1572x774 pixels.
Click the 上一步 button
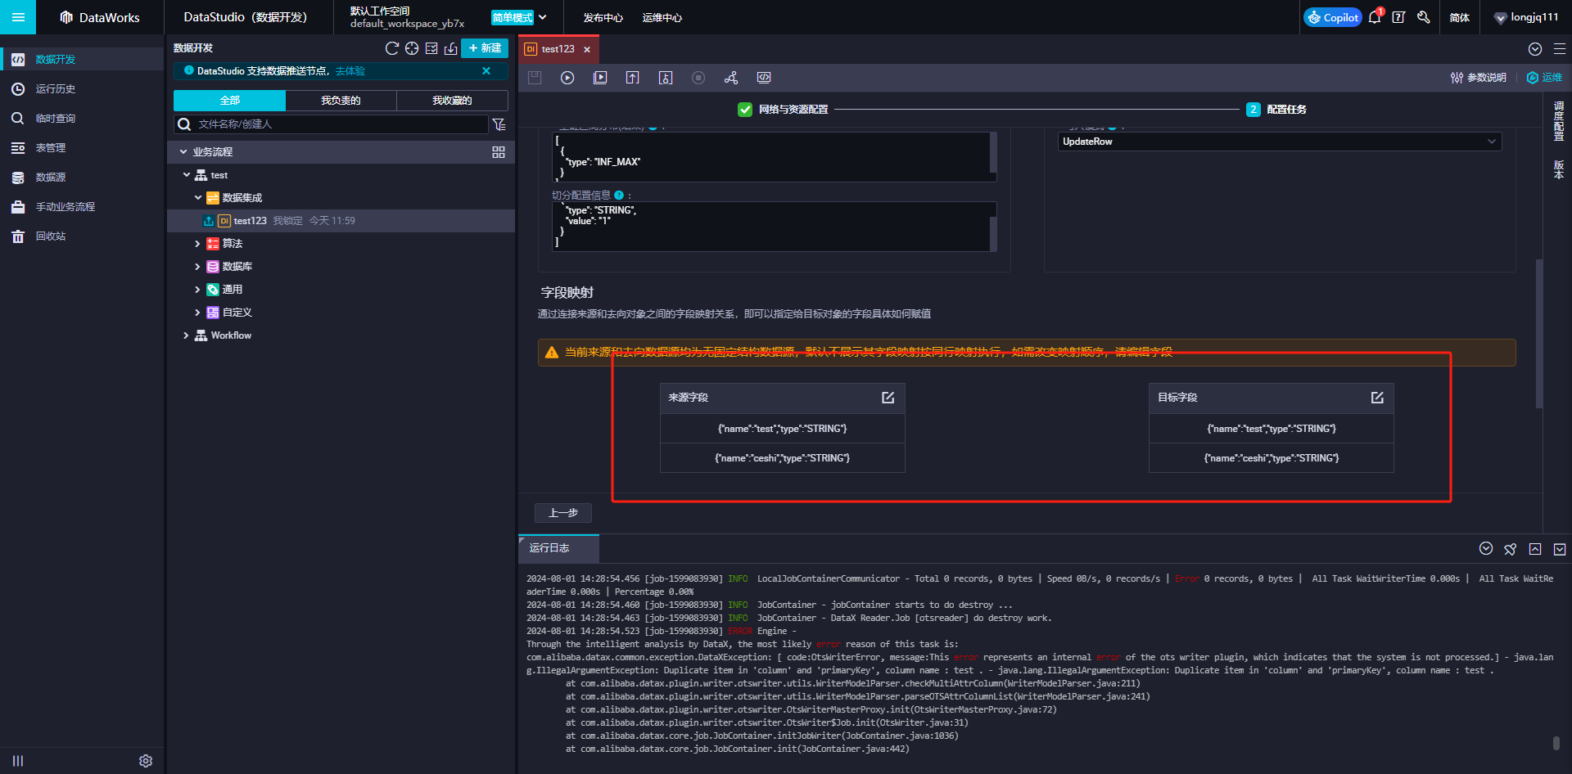pyautogui.click(x=563, y=513)
